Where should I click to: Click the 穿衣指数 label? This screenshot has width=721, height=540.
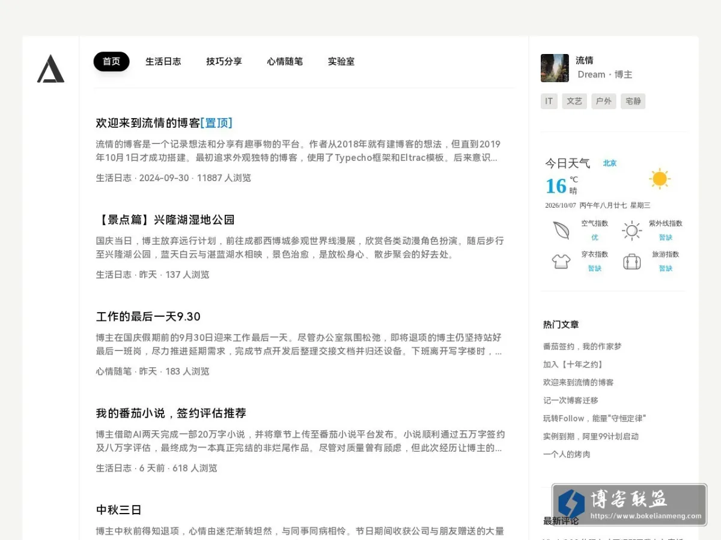pyautogui.click(x=594, y=254)
